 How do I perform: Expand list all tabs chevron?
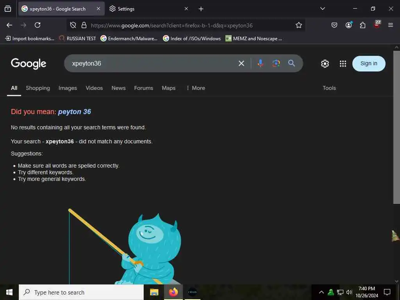click(x=322, y=9)
